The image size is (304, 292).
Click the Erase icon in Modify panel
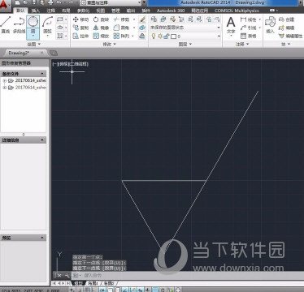(x=142, y=19)
